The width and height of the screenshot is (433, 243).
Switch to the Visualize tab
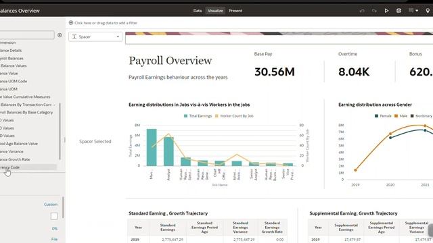pyautogui.click(x=215, y=11)
